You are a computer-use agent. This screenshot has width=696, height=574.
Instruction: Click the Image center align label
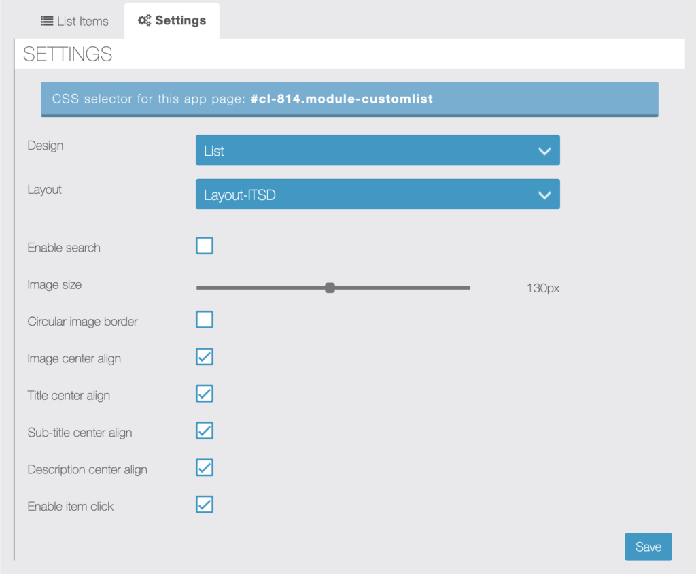[74, 358]
